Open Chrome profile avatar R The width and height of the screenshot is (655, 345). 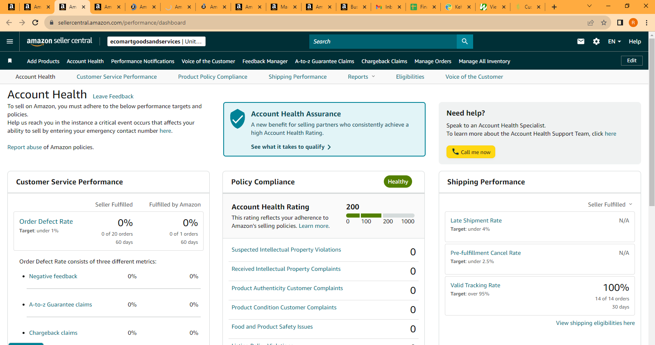tap(633, 23)
